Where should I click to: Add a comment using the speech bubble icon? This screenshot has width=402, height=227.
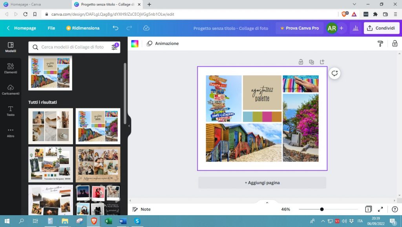pos(334,73)
